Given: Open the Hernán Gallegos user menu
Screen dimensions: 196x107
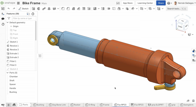Looking at the screenshot, I should tap(185, 3).
